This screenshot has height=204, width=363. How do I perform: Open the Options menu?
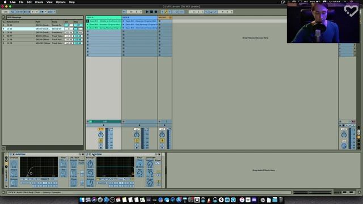coord(61,2)
